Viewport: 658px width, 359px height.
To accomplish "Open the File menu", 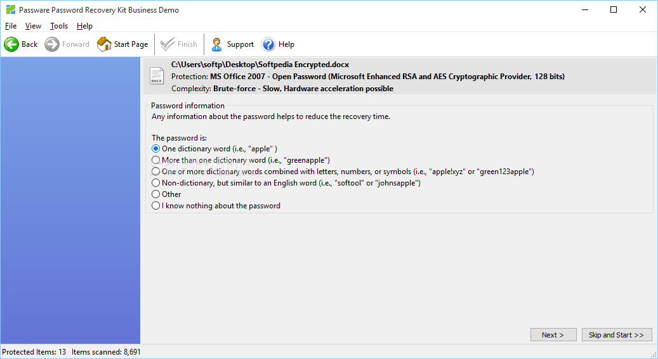I will [x=11, y=26].
